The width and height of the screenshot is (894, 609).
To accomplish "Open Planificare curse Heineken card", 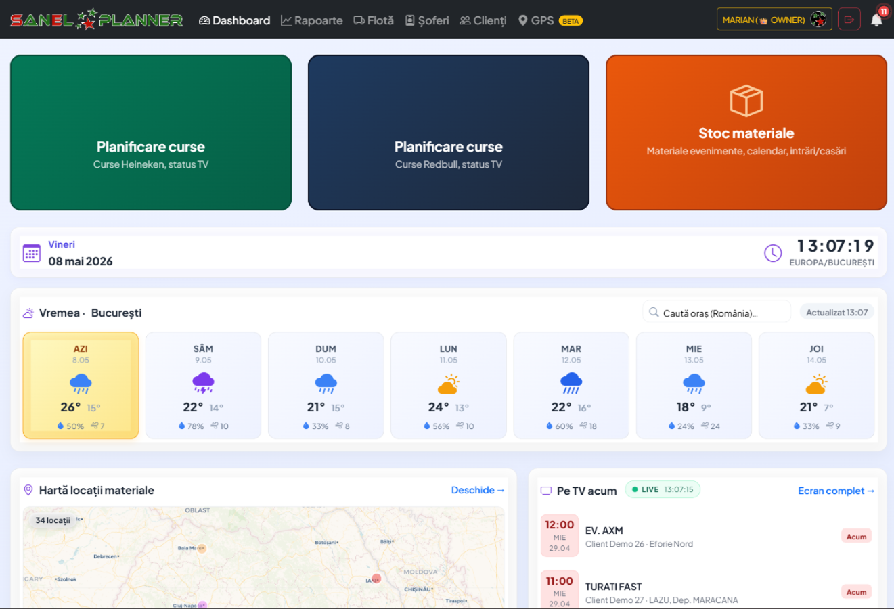I will (x=151, y=133).
